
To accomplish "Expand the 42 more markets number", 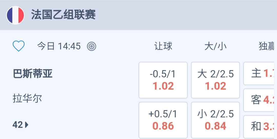I will click(x=18, y=125).
